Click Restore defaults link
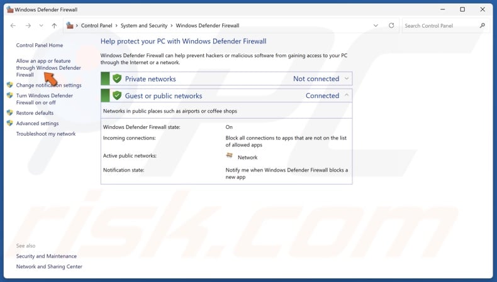This screenshot has width=497, height=282. click(35, 113)
